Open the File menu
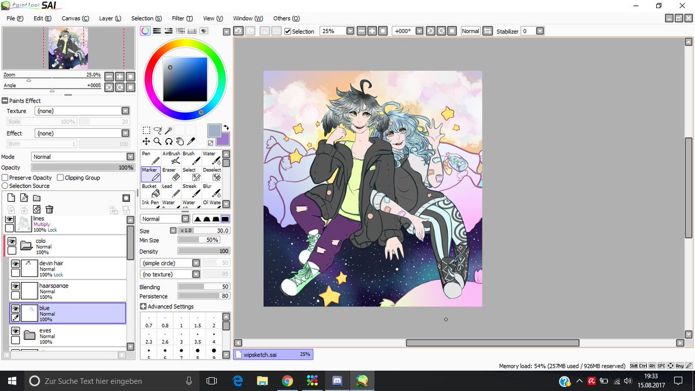 (14, 19)
